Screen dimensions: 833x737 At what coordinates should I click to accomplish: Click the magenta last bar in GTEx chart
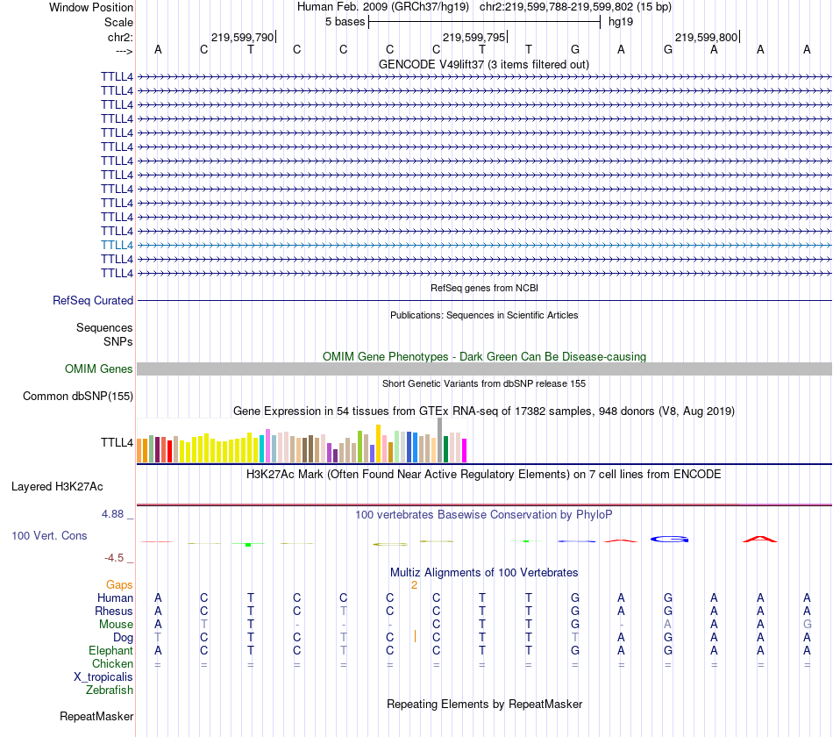coord(465,450)
